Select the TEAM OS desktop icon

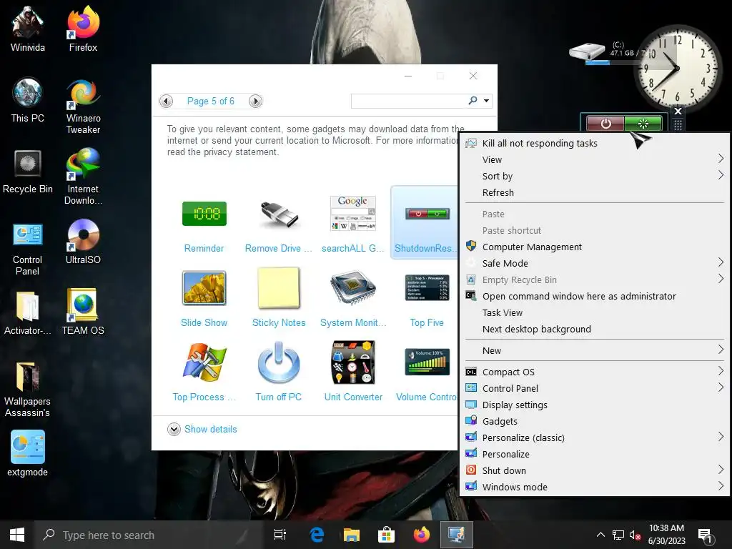pos(83,312)
